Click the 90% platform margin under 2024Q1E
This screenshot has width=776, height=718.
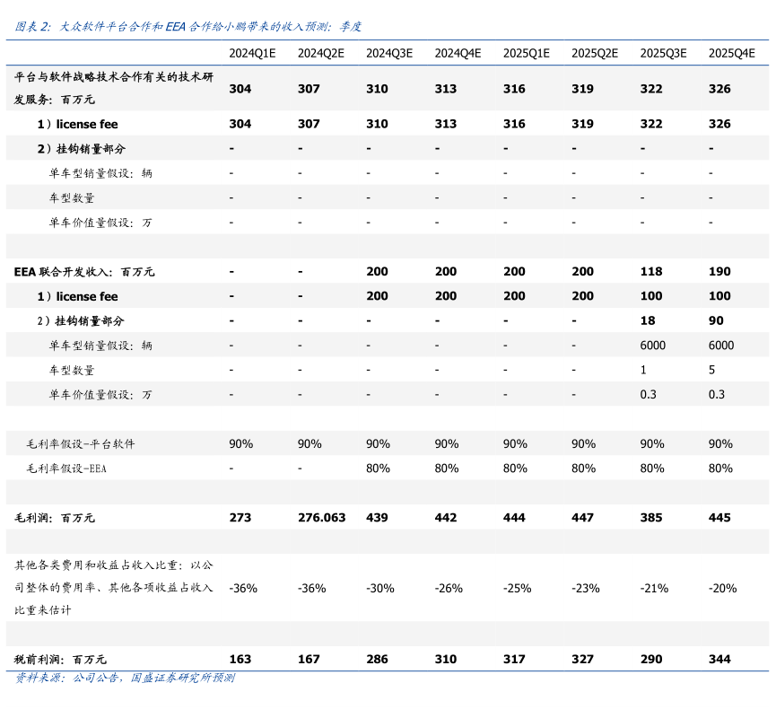(x=241, y=444)
